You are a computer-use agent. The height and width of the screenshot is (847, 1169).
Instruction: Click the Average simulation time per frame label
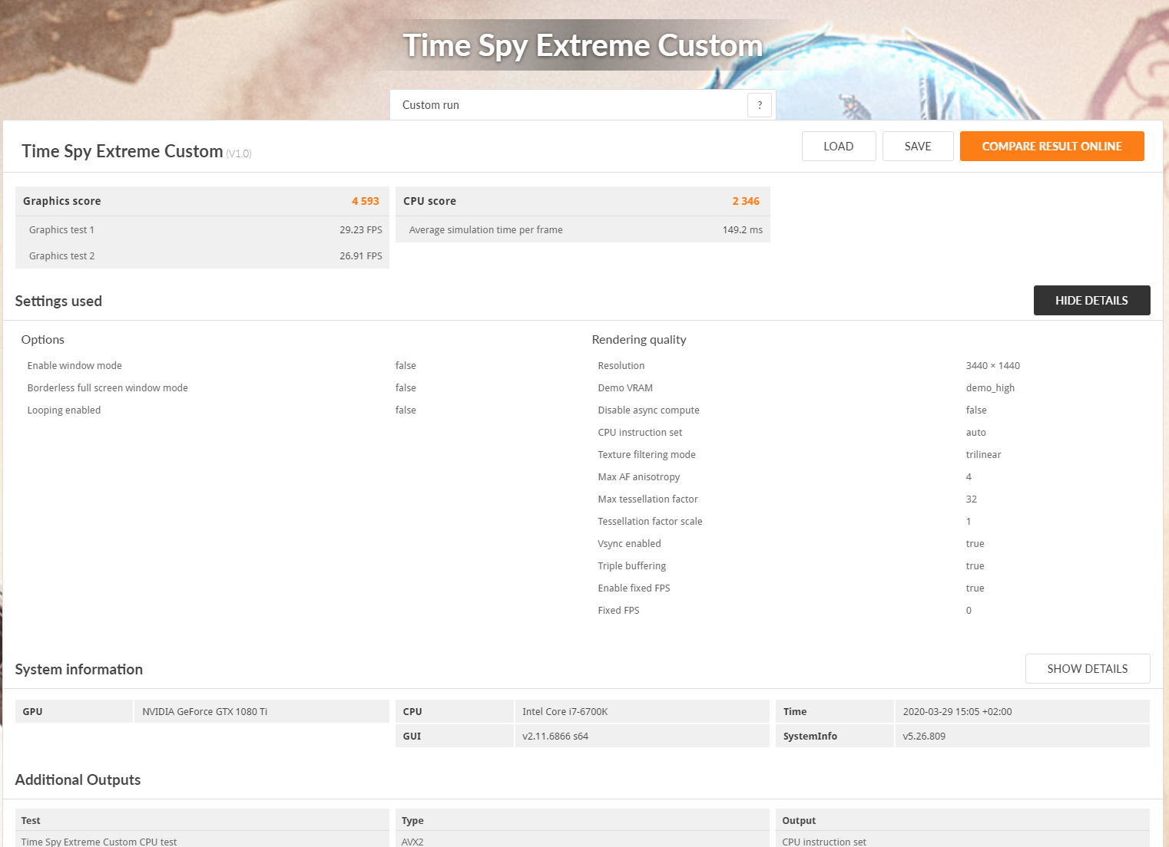tap(485, 230)
